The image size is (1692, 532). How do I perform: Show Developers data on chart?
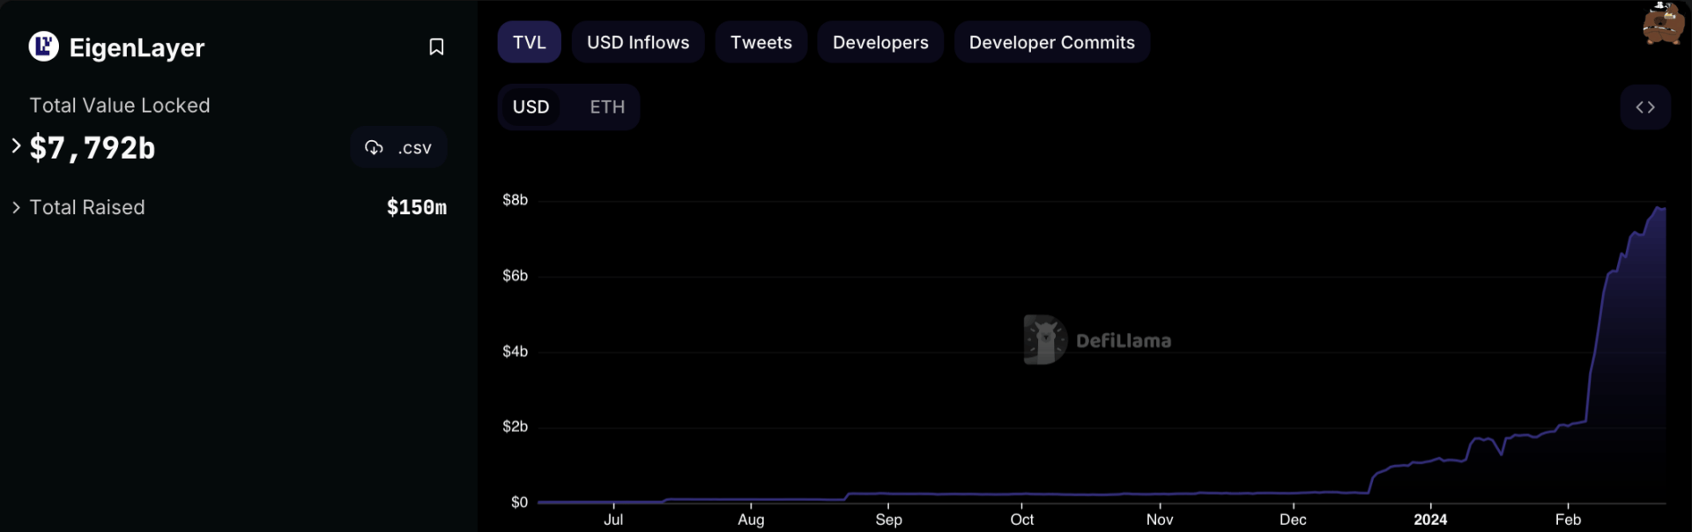click(879, 42)
